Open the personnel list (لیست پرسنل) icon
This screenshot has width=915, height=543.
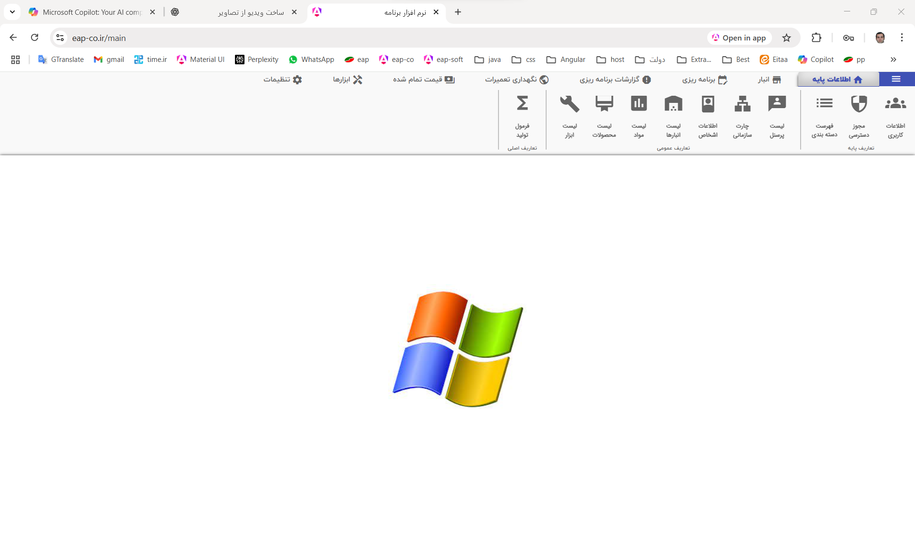777,104
